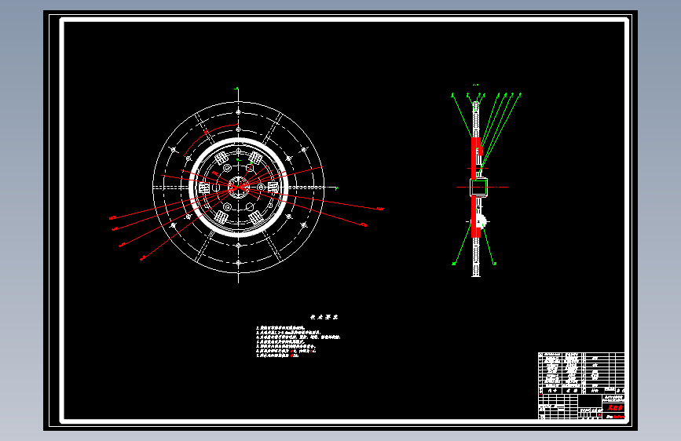Select the red part name in the title block
This screenshot has width=681, height=441.
tap(614, 408)
